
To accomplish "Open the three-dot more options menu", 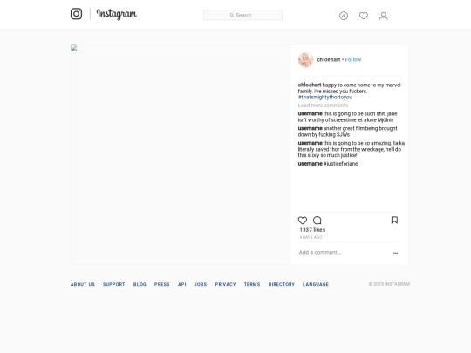I will (x=395, y=253).
